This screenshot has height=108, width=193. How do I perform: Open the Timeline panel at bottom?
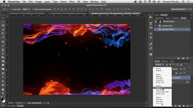coord(20,106)
